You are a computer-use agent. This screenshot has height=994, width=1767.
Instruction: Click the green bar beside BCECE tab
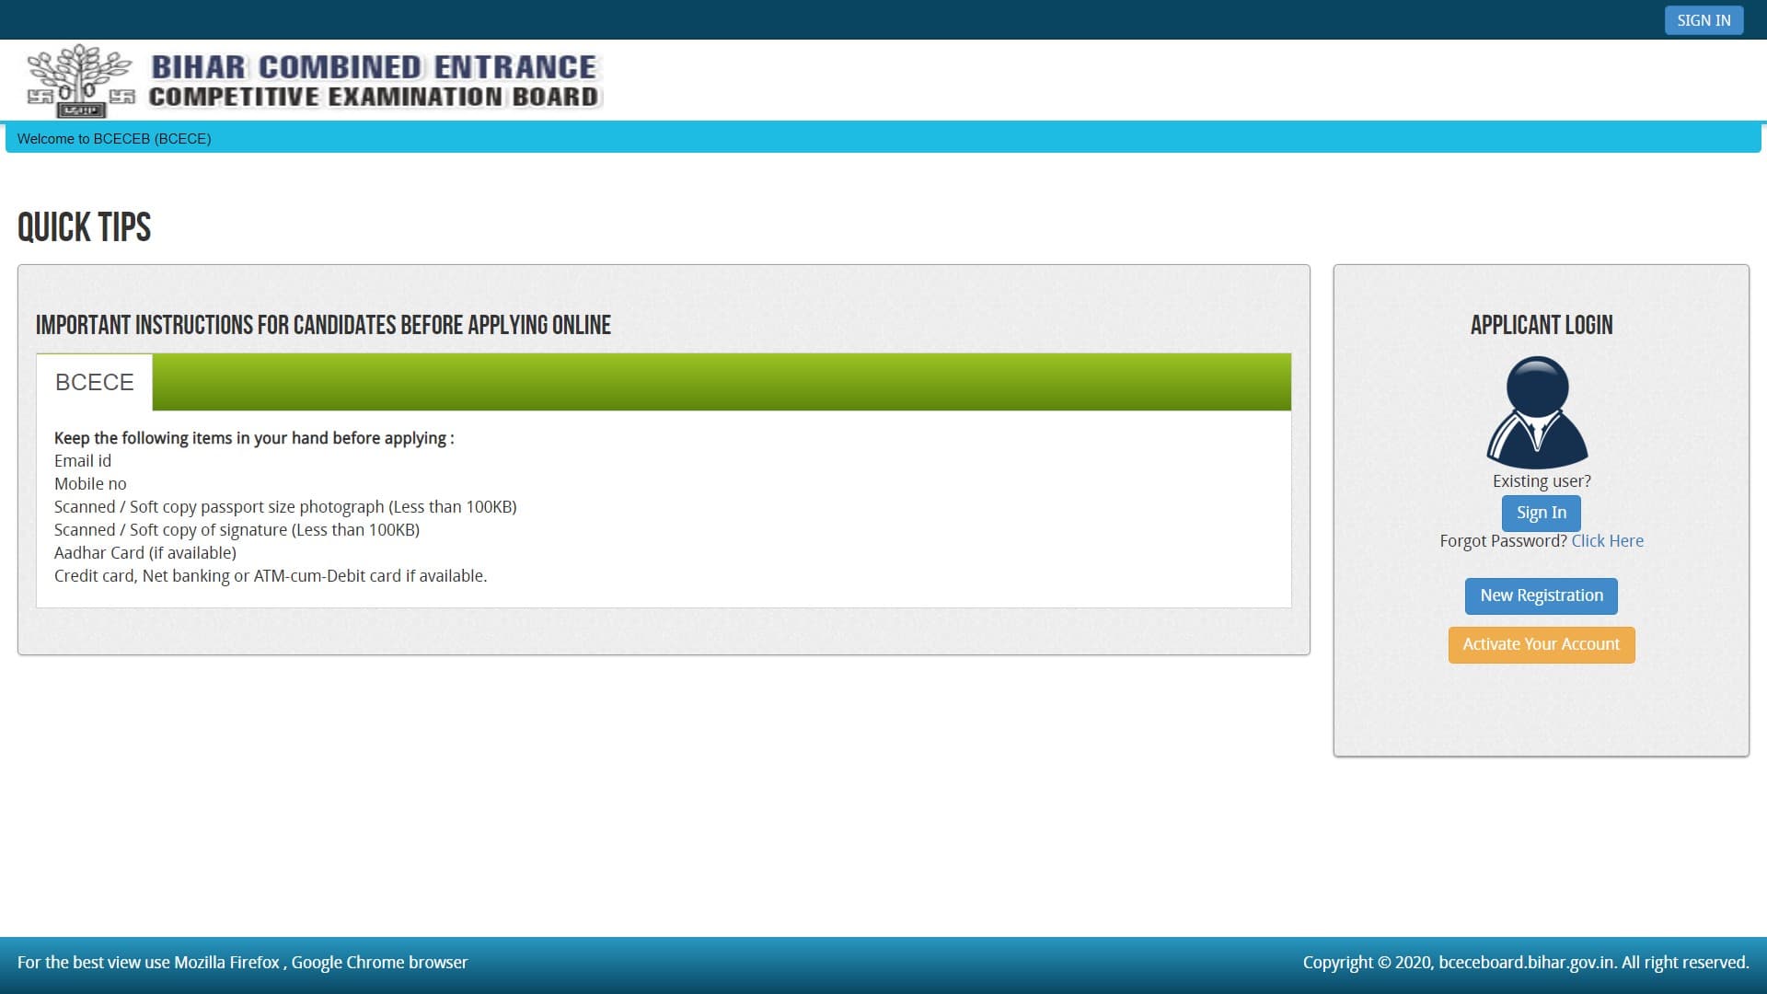(721, 382)
